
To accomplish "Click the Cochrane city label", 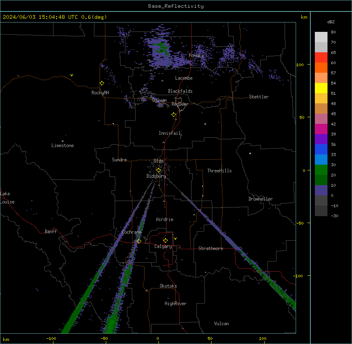I will [131, 232].
